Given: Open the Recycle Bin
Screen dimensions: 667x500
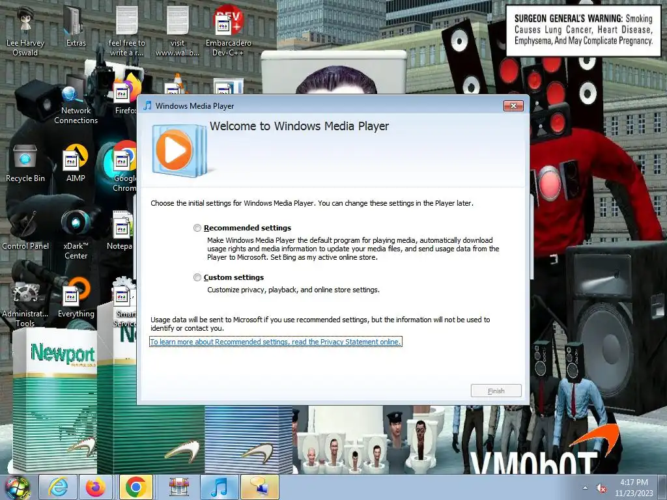Looking at the screenshot, I should point(25,163).
